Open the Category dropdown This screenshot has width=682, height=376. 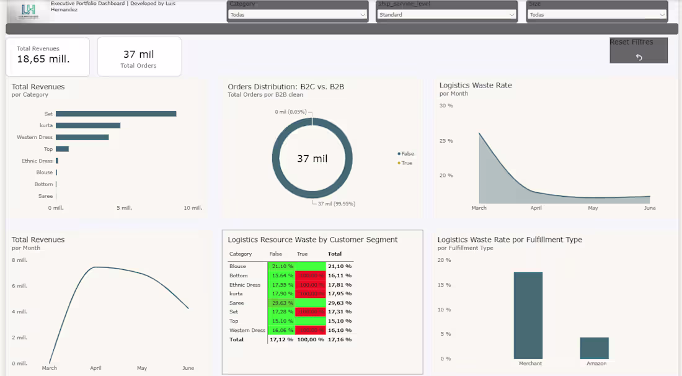[298, 14]
